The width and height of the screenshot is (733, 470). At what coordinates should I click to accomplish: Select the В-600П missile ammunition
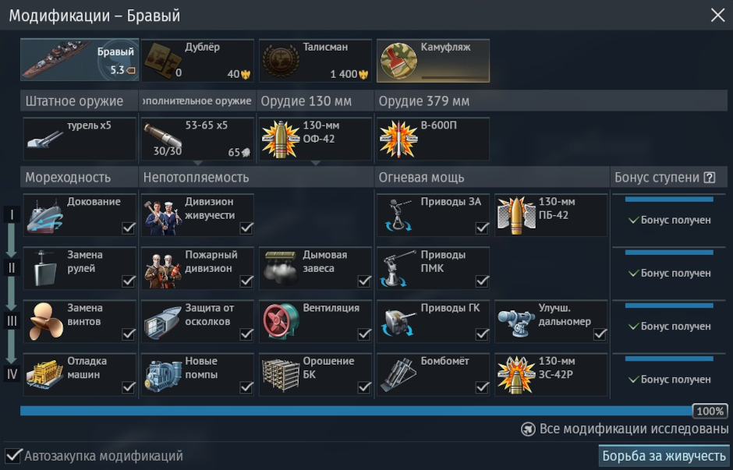pos(434,139)
